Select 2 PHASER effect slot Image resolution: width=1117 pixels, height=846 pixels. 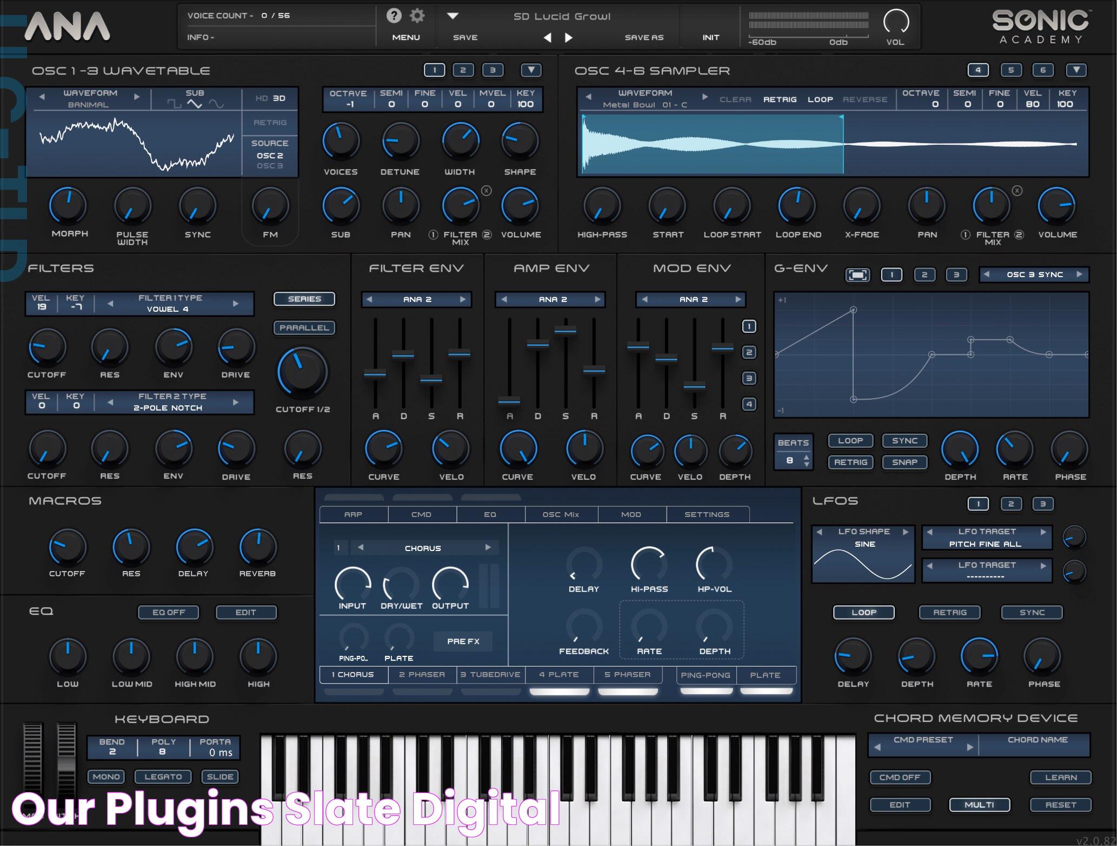422,675
